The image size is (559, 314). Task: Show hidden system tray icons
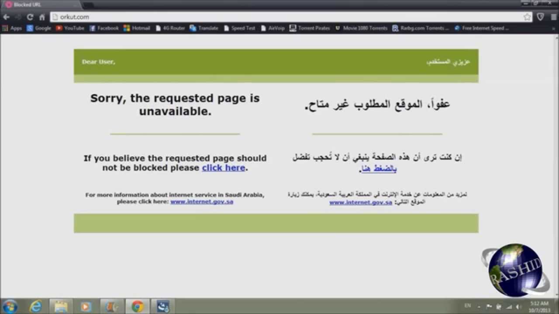click(480, 307)
